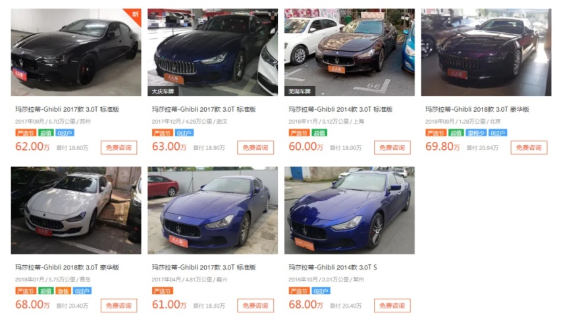Click the 急售 tag on the 青岛 listing
The image size is (561, 317).
pyautogui.click(x=63, y=291)
